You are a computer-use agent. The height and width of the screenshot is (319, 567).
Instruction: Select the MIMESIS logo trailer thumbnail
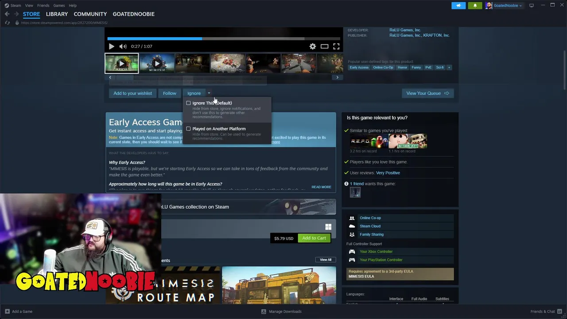pyautogui.click(x=157, y=63)
